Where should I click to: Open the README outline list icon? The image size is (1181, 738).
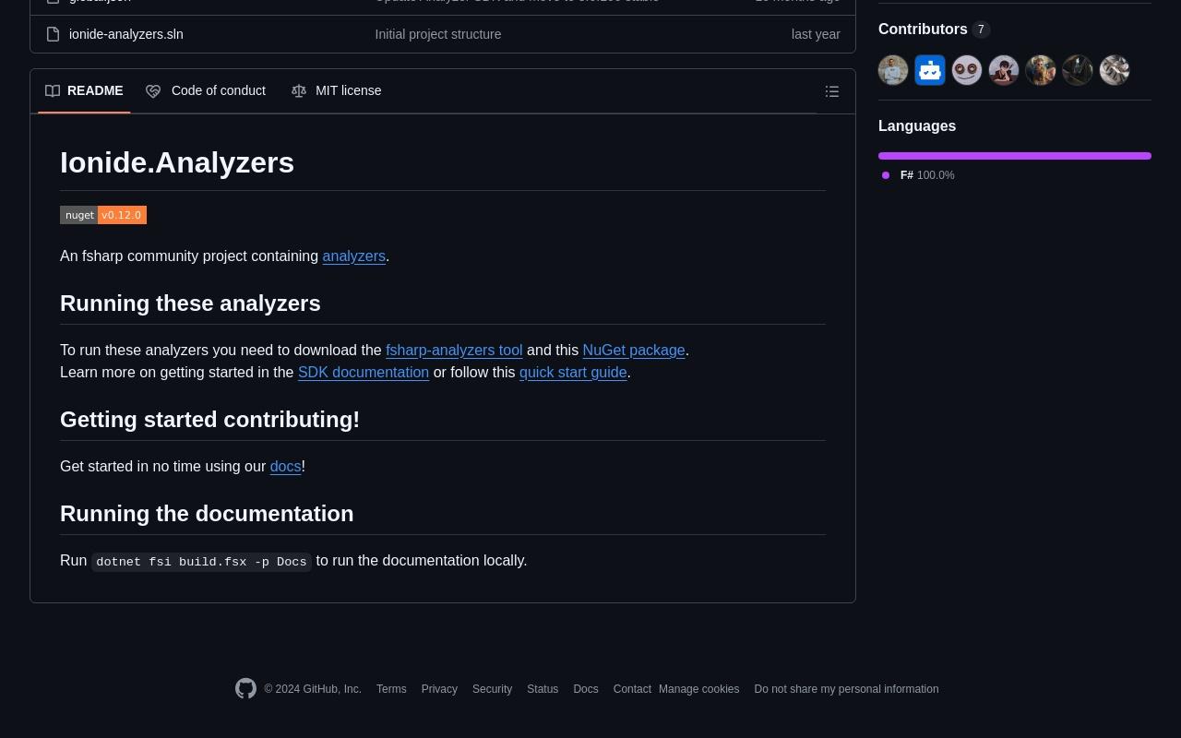[832, 91]
